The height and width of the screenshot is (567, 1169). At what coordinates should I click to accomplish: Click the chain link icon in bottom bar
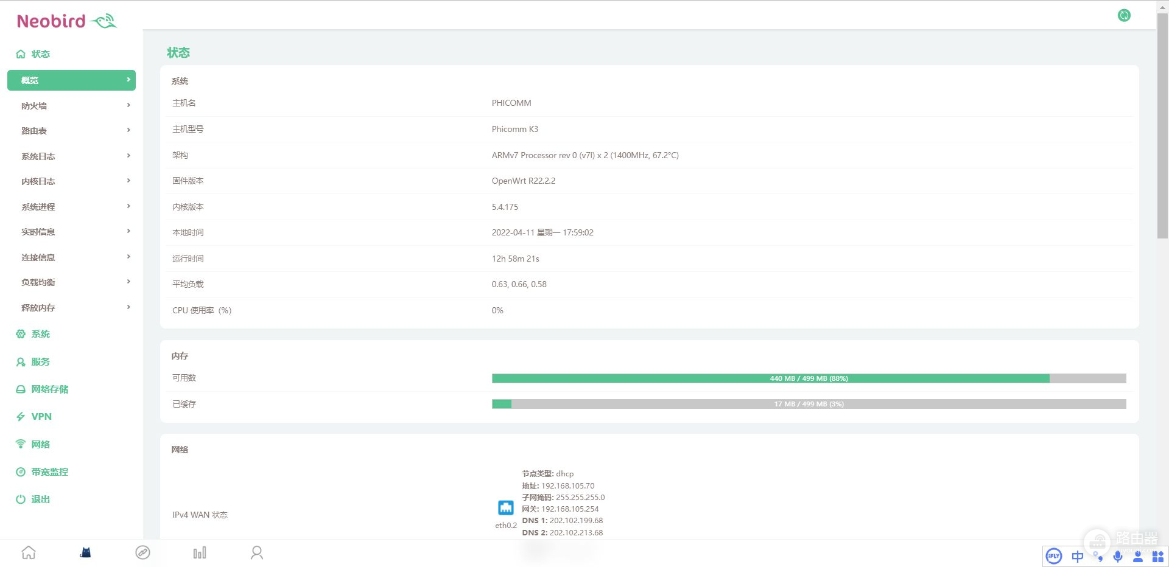[x=142, y=552]
